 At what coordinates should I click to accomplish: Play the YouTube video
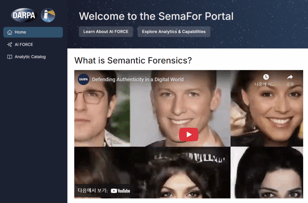tap(189, 134)
